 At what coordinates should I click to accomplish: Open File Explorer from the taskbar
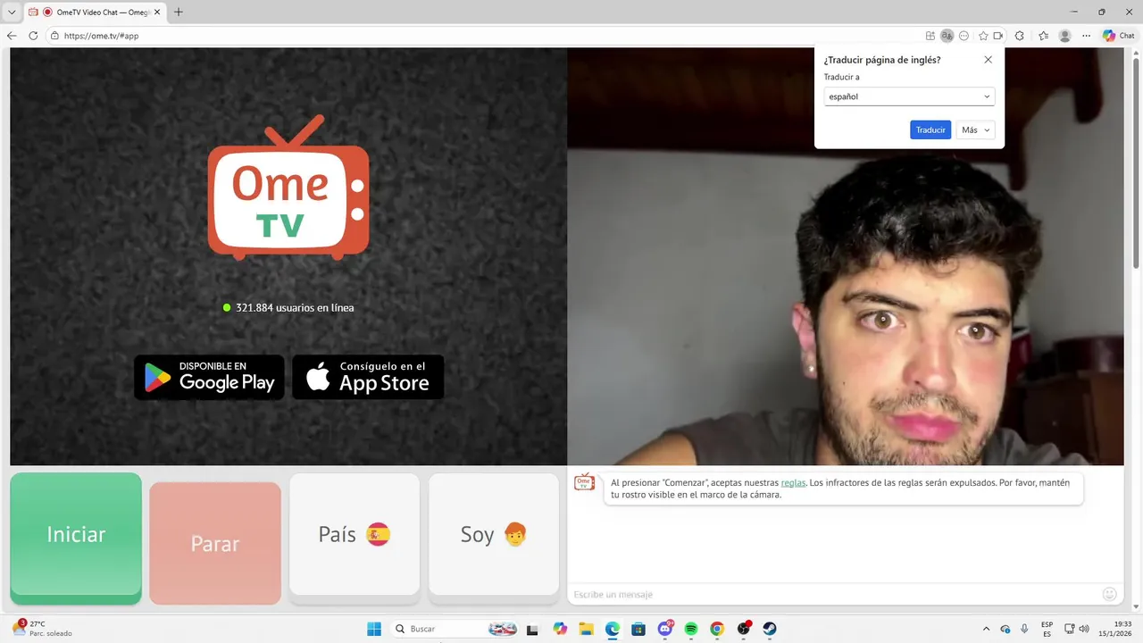pyautogui.click(x=586, y=629)
